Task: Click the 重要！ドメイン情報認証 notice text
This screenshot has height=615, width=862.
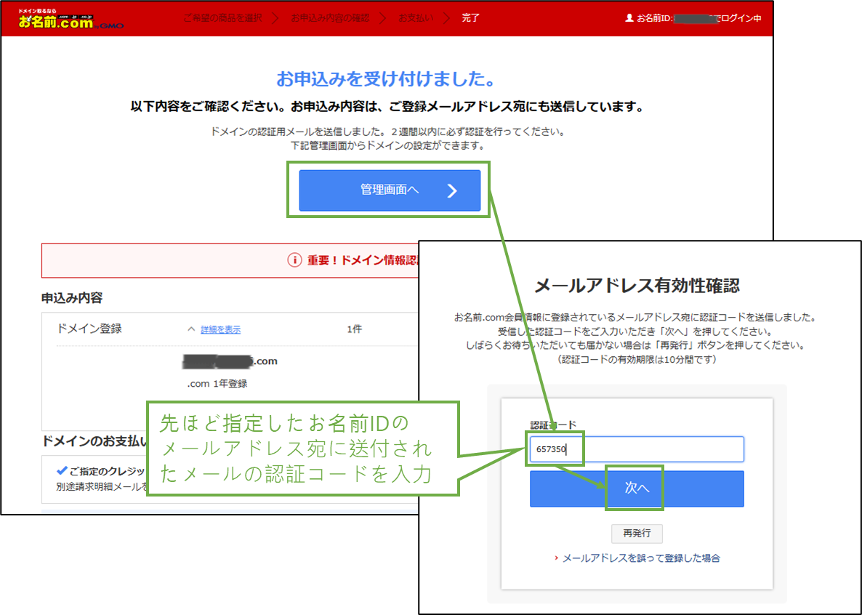Action: click(363, 260)
